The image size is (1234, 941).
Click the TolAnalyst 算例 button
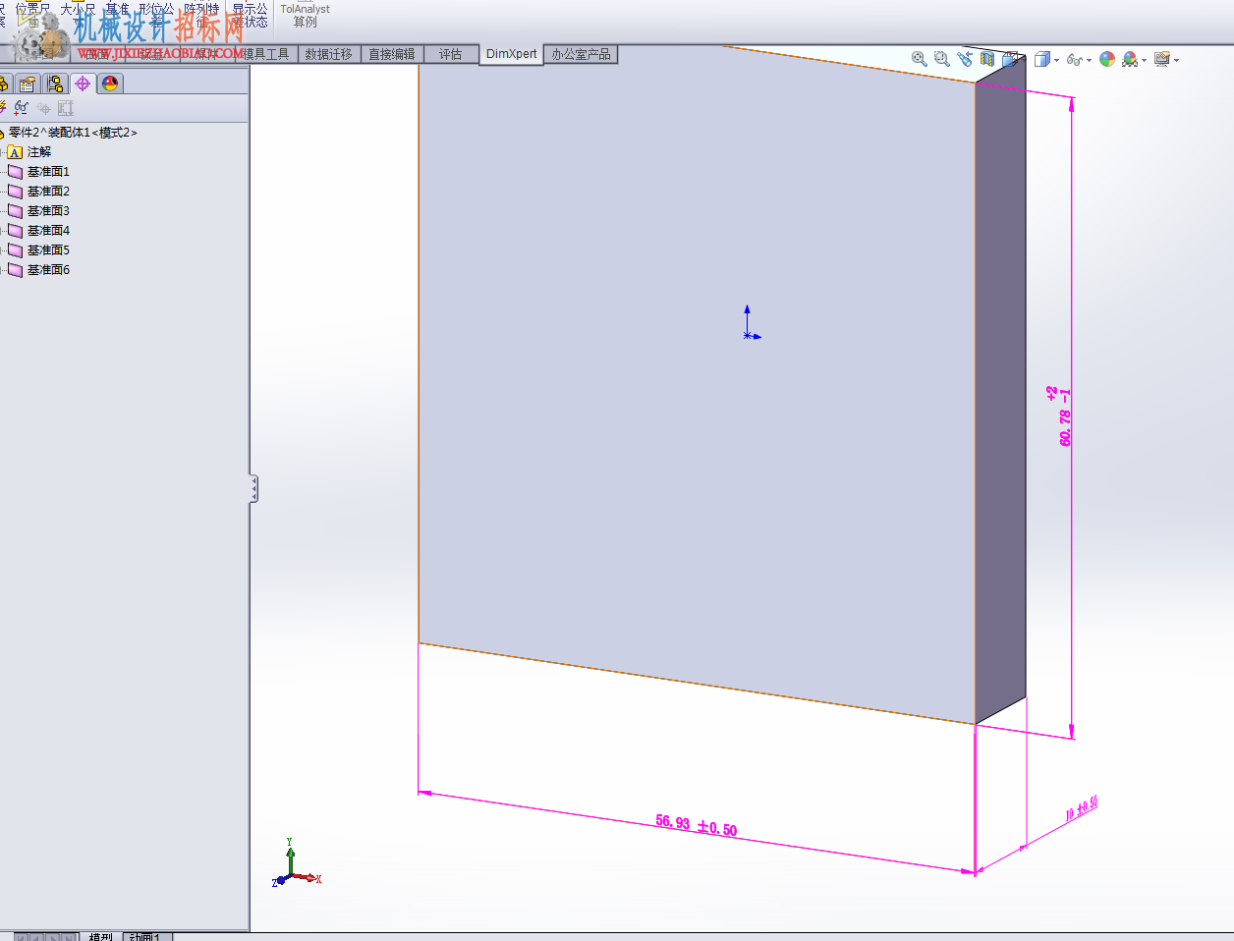click(x=306, y=15)
